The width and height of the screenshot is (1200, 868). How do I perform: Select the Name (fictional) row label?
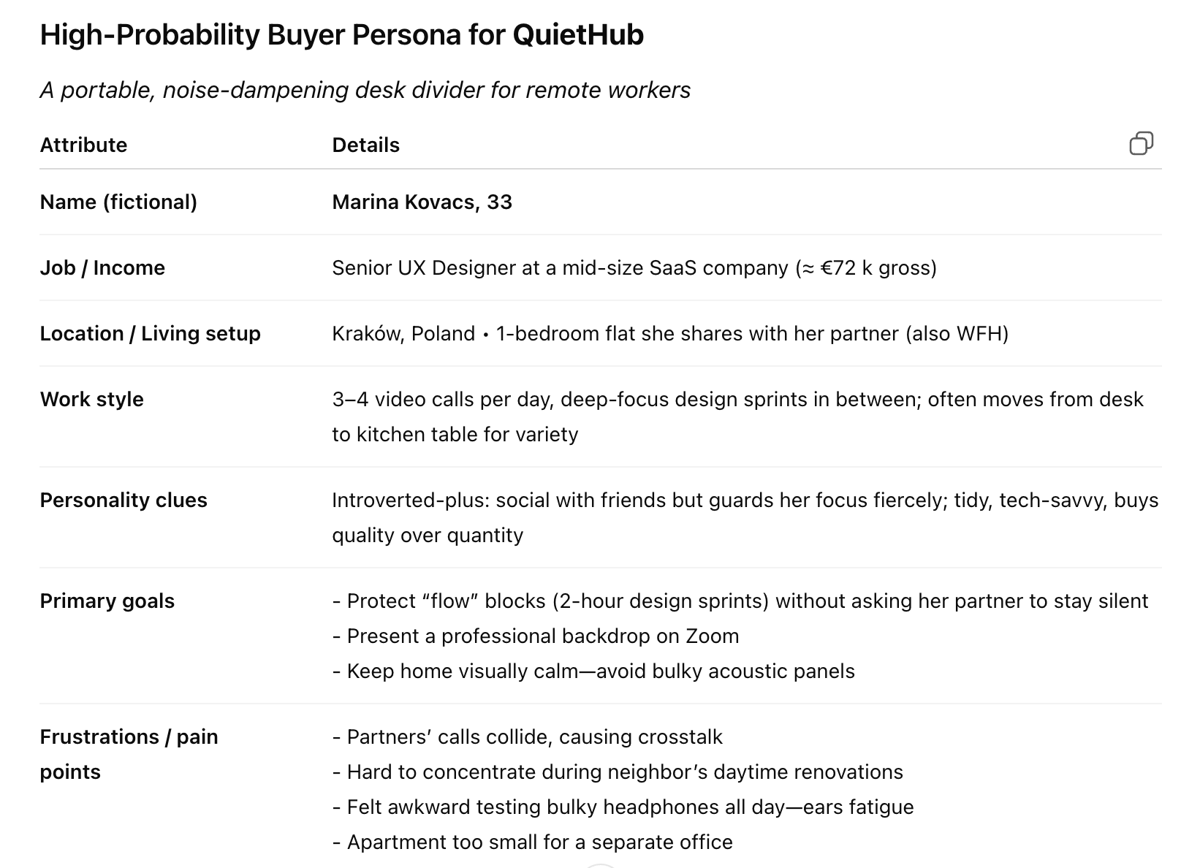click(x=118, y=202)
